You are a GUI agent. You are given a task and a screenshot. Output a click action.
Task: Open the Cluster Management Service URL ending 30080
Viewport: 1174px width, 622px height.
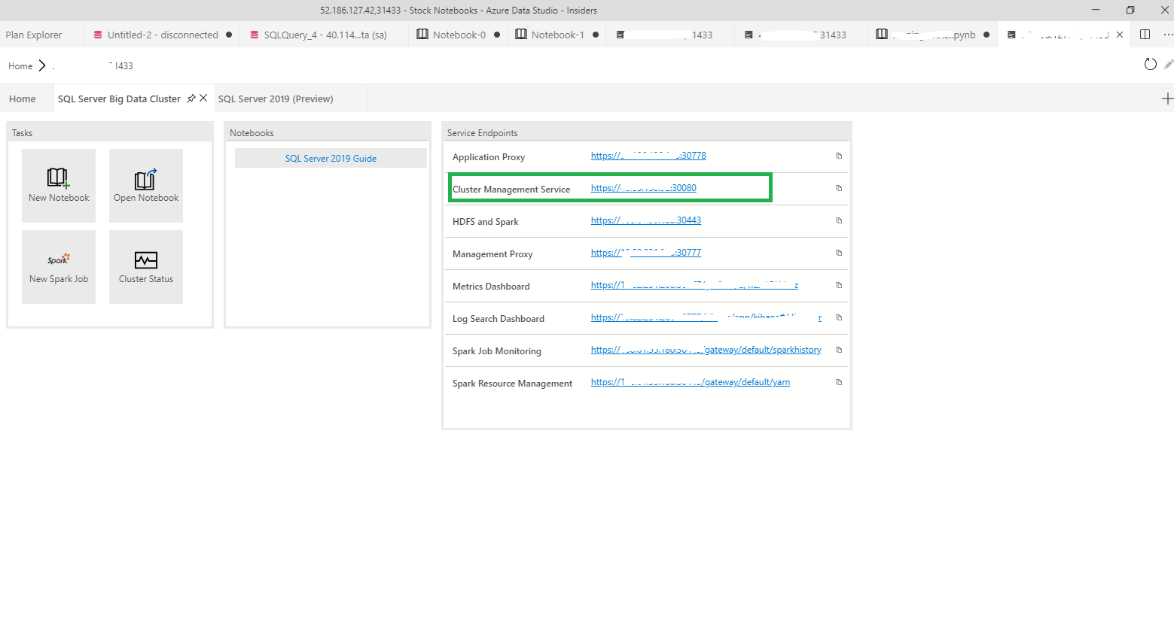point(644,188)
